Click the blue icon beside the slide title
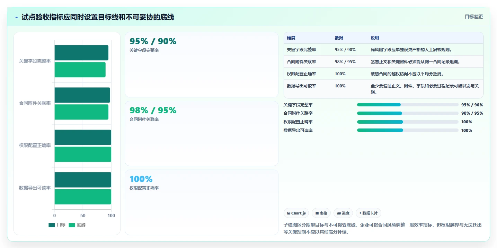Image resolution: width=497 pixels, height=248 pixels. [16, 17]
